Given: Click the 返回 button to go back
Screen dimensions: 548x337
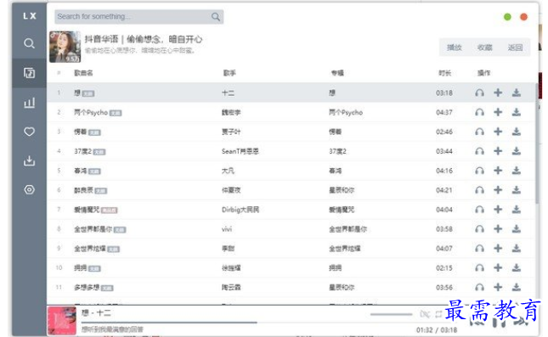Looking at the screenshot, I should (515, 48).
